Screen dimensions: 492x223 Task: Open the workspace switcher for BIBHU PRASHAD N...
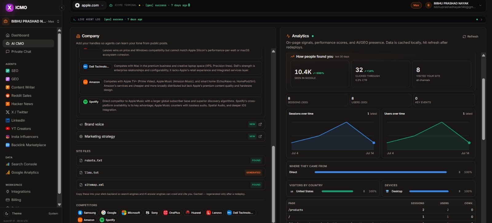[31, 21]
